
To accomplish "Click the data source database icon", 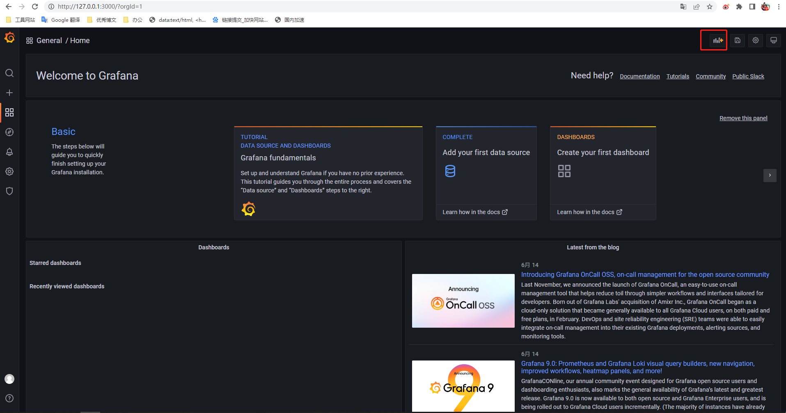I will [450, 171].
